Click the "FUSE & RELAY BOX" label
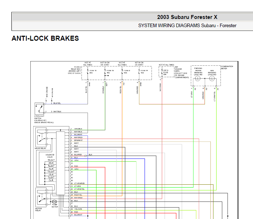The image size is (253, 219). 76,68
